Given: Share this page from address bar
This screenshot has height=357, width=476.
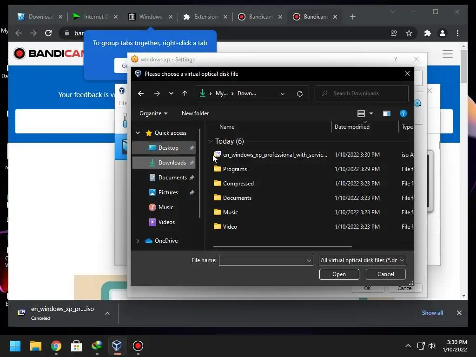Looking at the screenshot, I should click(394, 33).
